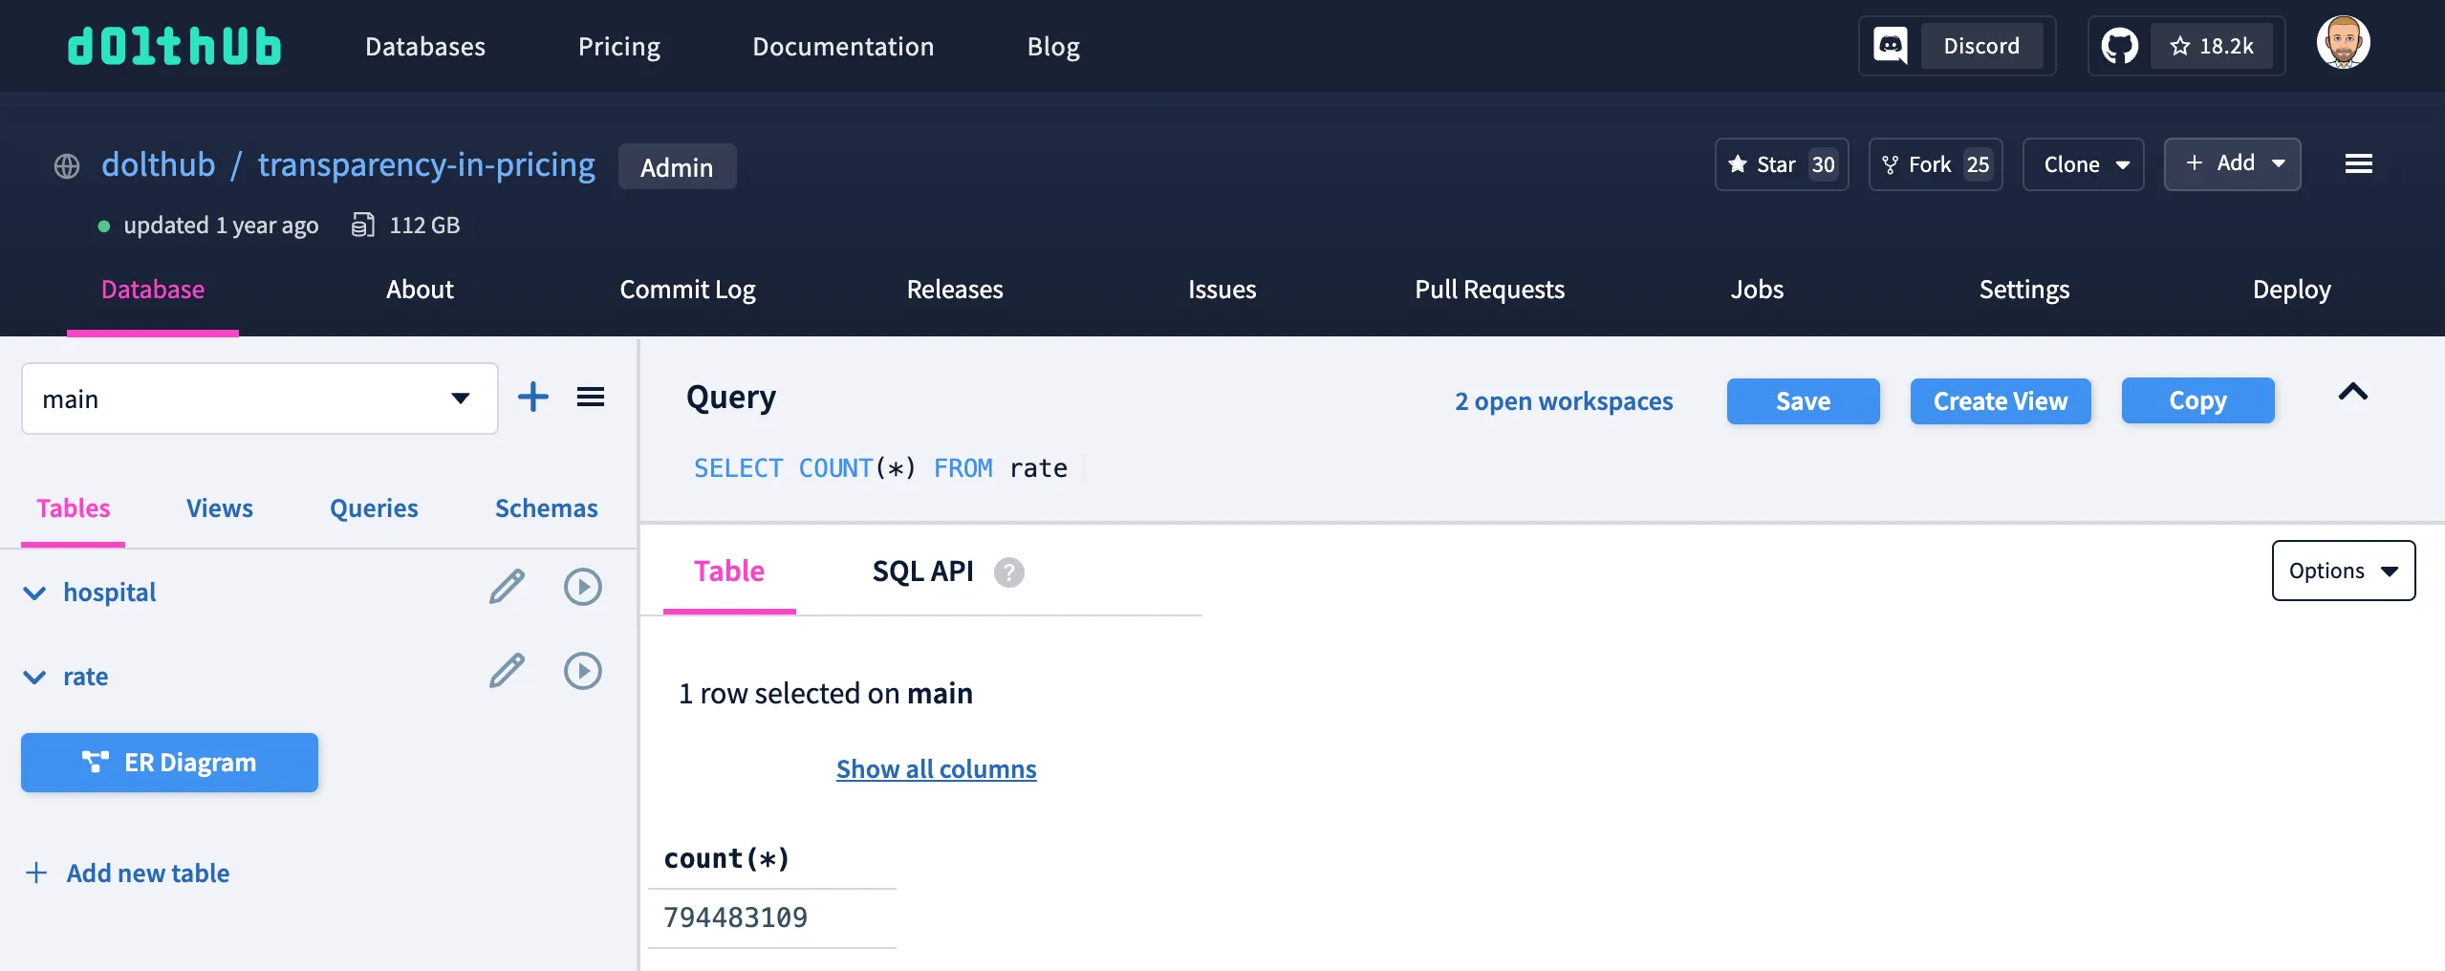Screen dimensions: 2445x971
Task: Select the Schemas tab in sidebar
Action: click(546, 508)
